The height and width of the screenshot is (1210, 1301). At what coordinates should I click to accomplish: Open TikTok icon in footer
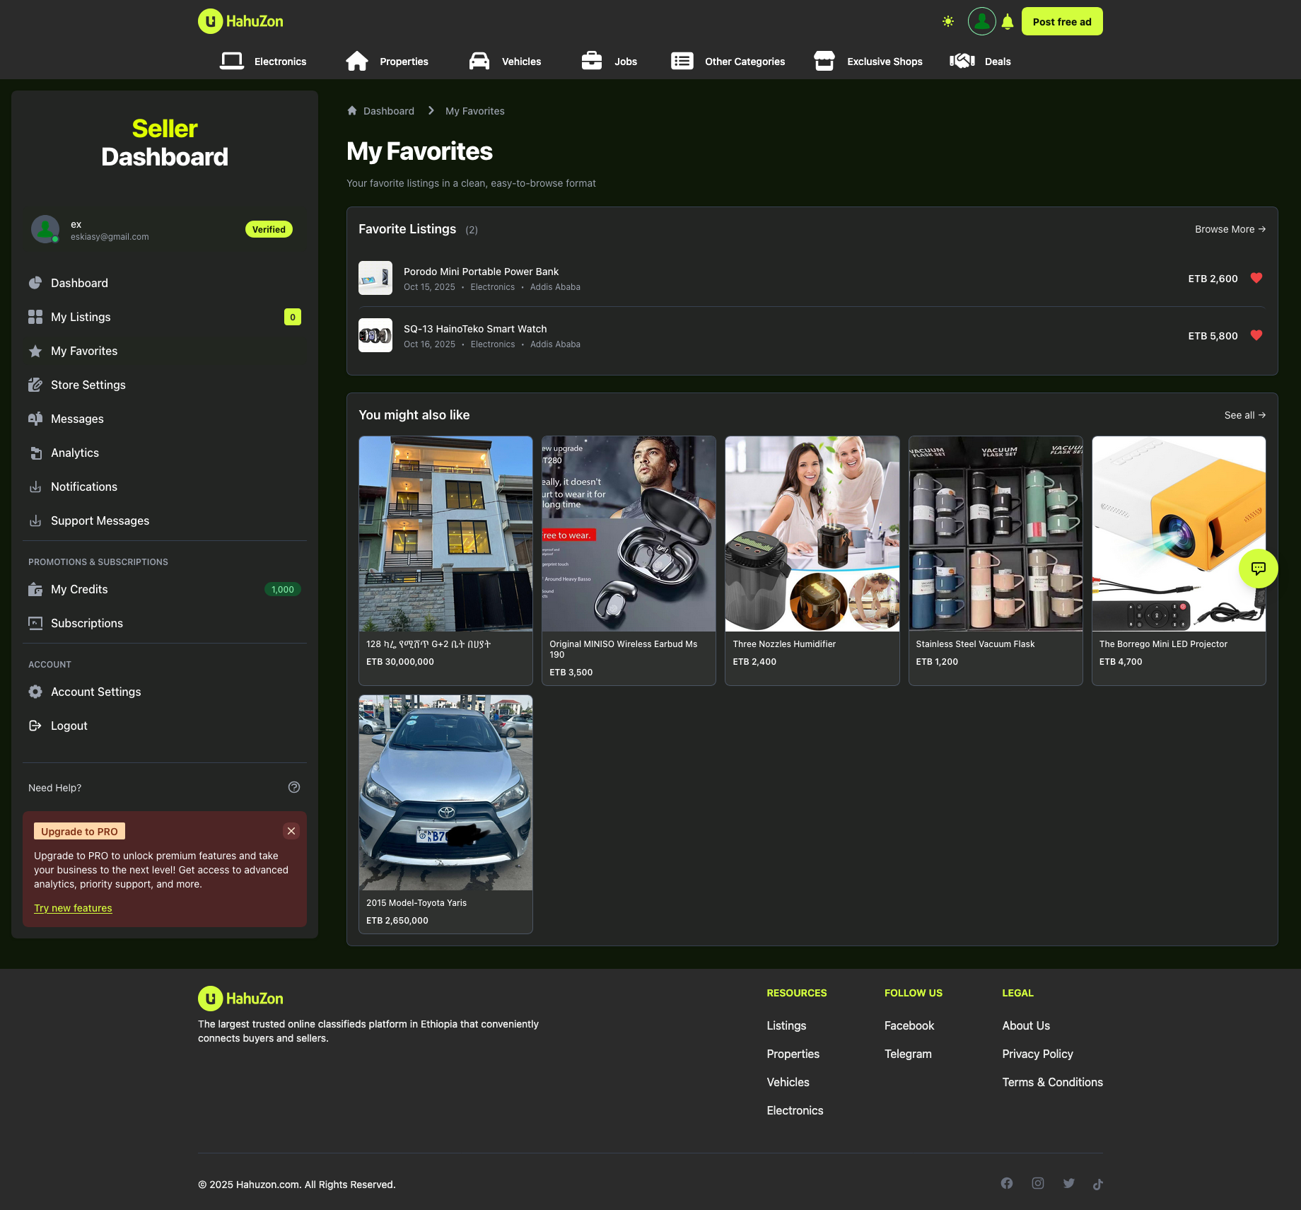pos(1097,1185)
